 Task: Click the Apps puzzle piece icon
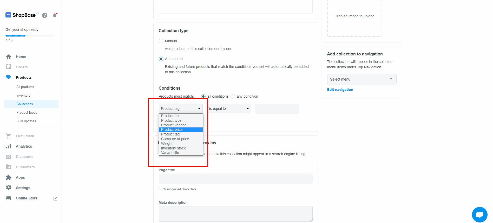coord(9,177)
